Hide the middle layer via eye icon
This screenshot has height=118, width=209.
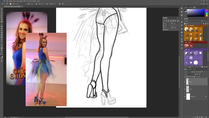click(x=185, y=89)
